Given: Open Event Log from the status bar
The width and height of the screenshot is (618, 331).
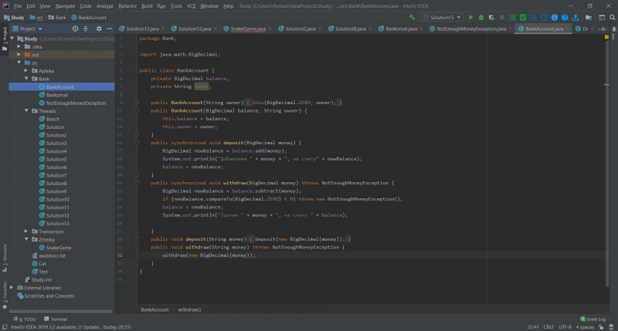Looking at the screenshot, I should click(x=593, y=319).
